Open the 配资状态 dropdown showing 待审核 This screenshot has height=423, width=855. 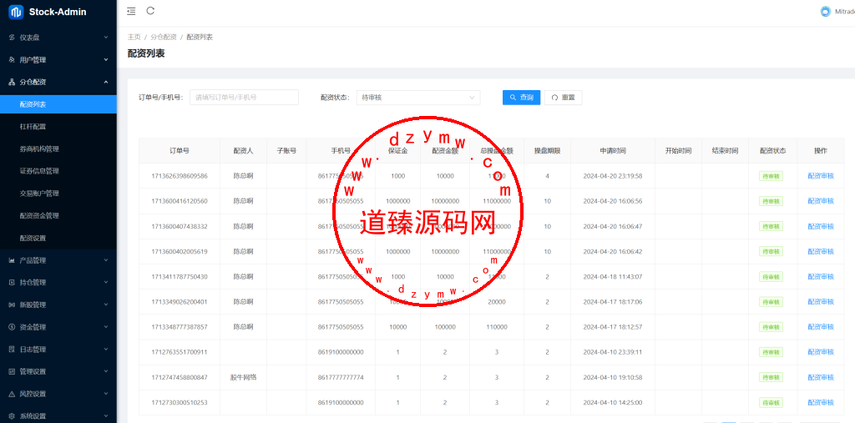point(418,98)
